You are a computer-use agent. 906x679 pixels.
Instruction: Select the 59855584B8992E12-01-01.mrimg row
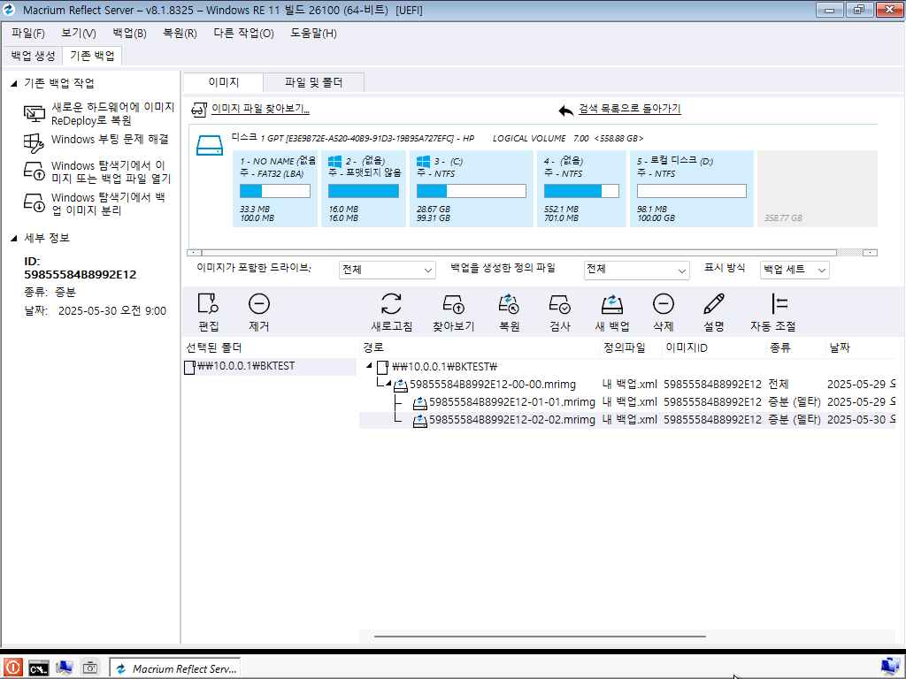[627, 402]
